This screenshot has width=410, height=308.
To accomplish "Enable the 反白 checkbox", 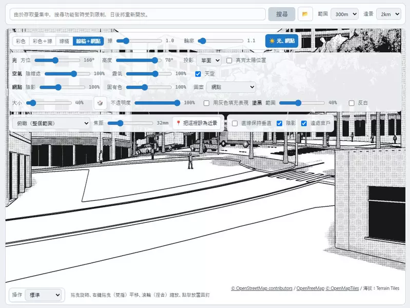I will pyautogui.click(x=352, y=103).
